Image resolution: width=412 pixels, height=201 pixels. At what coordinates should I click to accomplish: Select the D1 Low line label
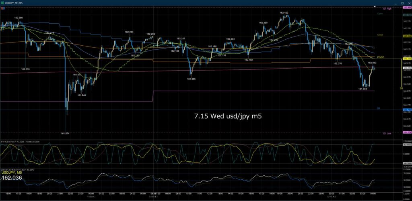[x=387, y=134]
